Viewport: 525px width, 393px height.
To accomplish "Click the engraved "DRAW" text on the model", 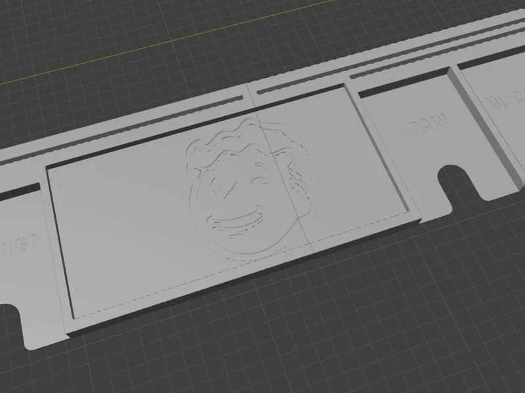I will click(425, 125).
